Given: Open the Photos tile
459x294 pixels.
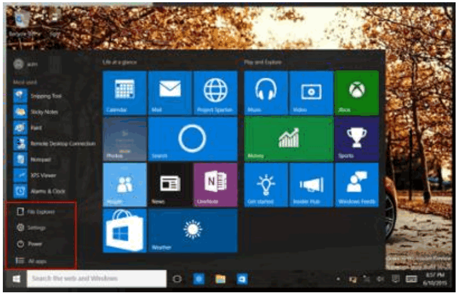Looking at the screenshot, I should pos(125,139).
